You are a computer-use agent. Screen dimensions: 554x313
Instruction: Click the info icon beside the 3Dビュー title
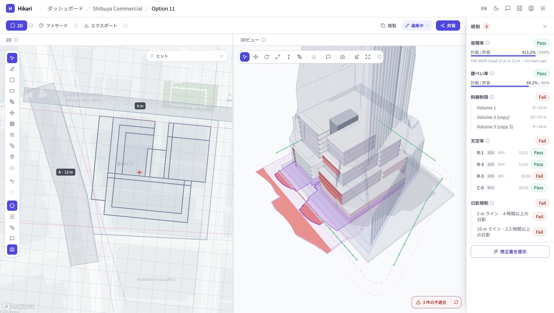[x=263, y=40]
